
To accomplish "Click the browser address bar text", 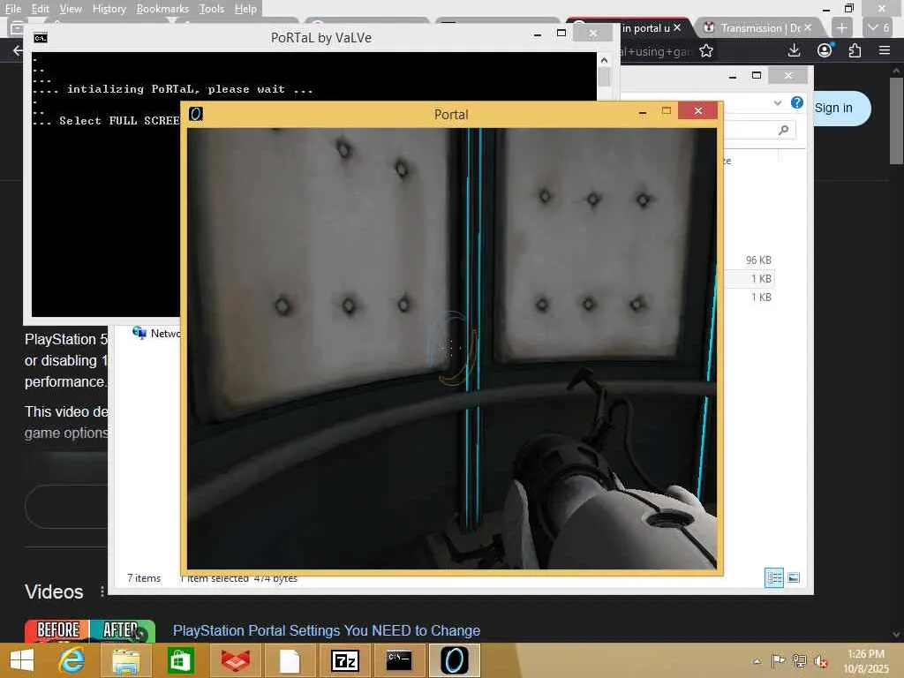I will click(x=656, y=51).
